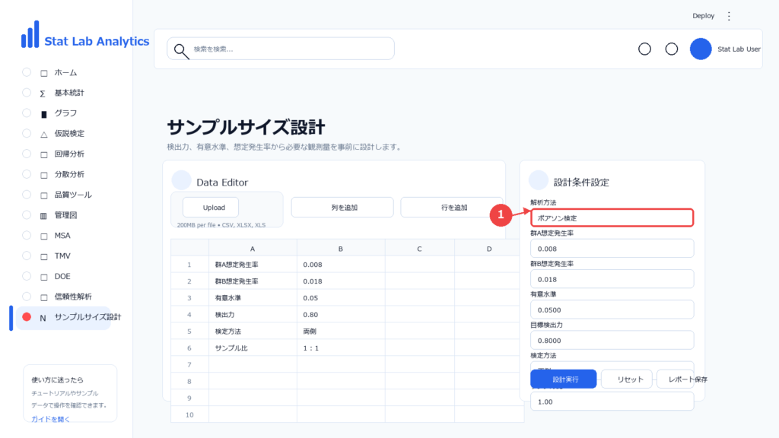The height and width of the screenshot is (438, 779).
Task: Click the magnifier search icon
Action: point(181,51)
